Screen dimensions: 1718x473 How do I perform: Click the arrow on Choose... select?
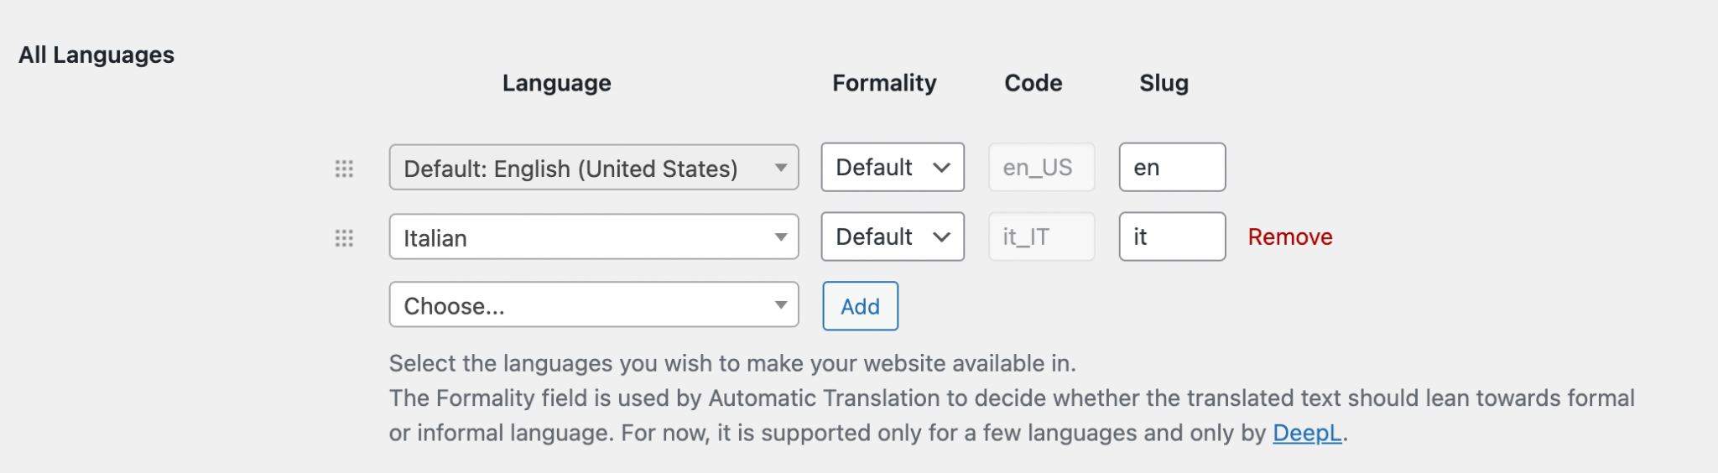tap(781, 305)
